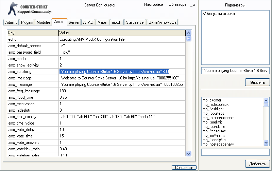This screenshot has width=272, height=171.
Task: Click the Сохранить button
Action: 184,168
